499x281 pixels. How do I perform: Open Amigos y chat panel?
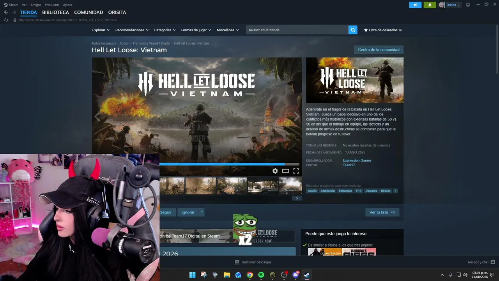pos(481,262)
